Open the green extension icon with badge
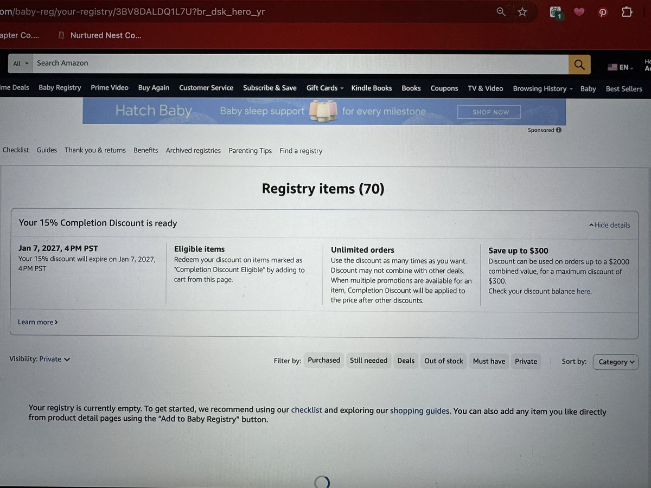The height and width of the screenshot is (488, 651). 556,12
